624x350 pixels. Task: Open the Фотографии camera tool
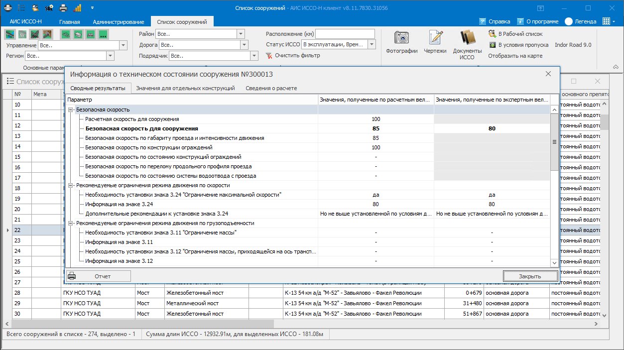pyautogui.click(x=401, y=42)
